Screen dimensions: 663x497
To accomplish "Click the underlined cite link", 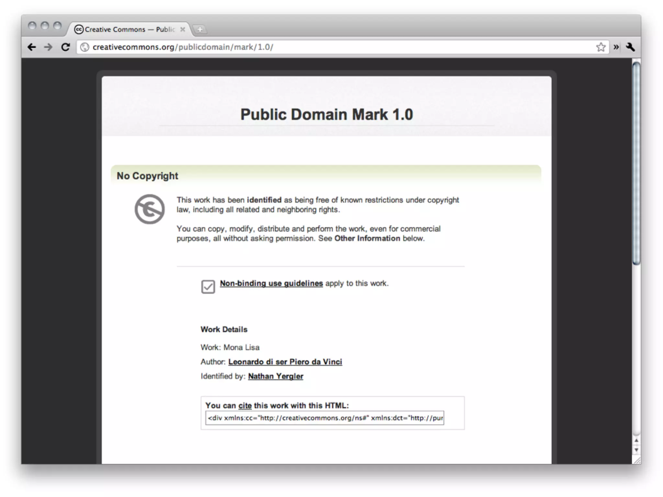I will (x=245, y=405).
